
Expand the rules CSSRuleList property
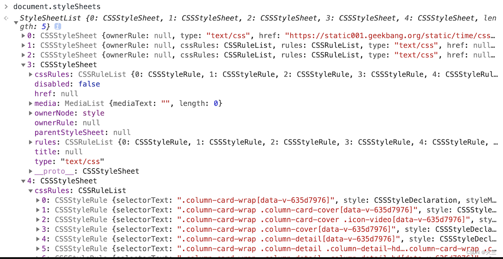[x=30, y=142]
